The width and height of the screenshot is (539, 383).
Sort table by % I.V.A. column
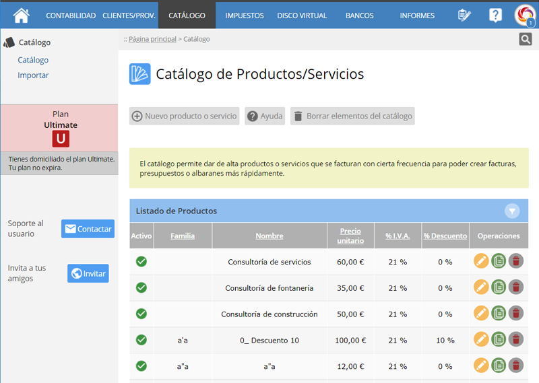tap(398, 236)
